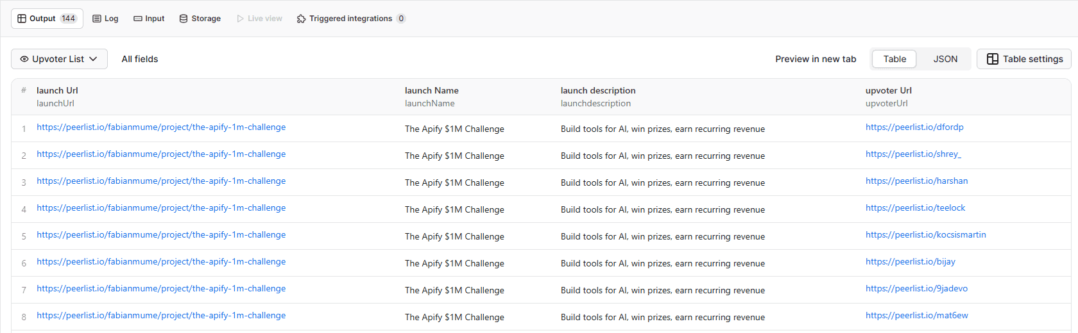Open upvoter link peerlist.io/kocsismartin

tap(925, 235)
